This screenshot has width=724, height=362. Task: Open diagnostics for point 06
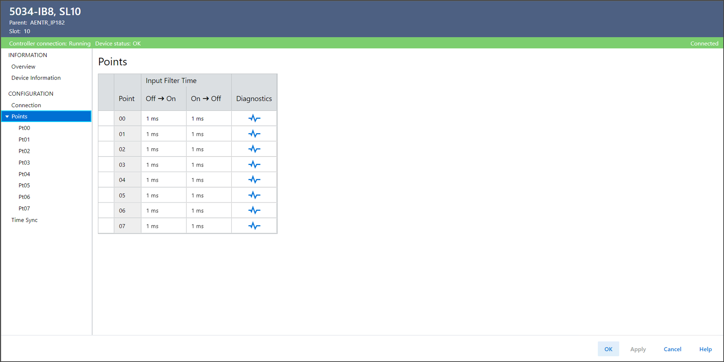254,210
